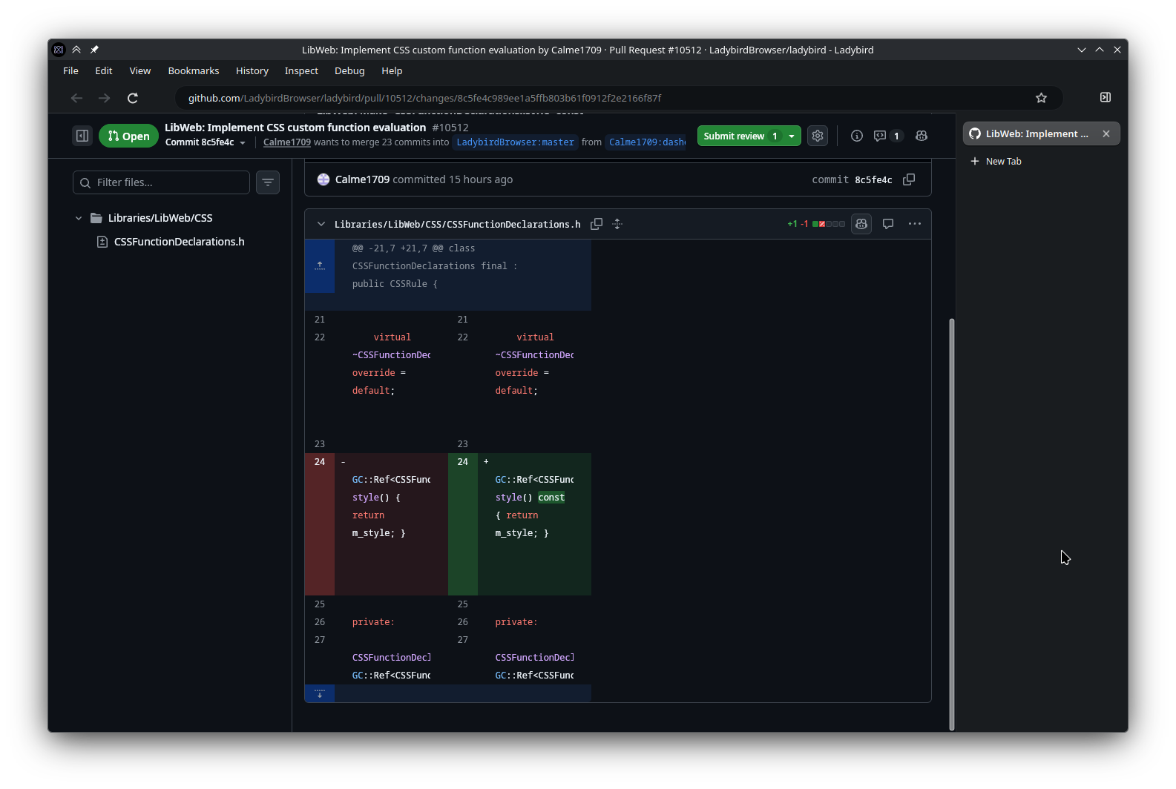1176x789 pixels.
Task: Click the plus icon for New Tab
Action: (x=975, y=161)
